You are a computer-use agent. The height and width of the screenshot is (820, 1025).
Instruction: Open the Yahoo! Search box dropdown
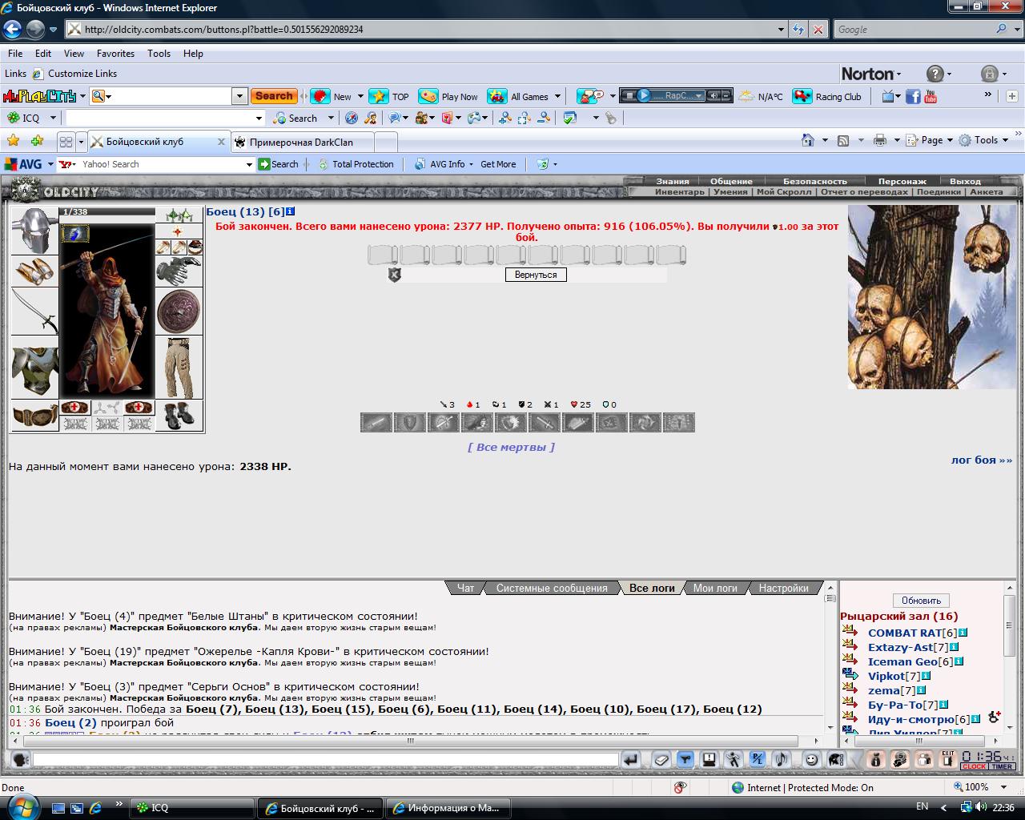[249, 164]
